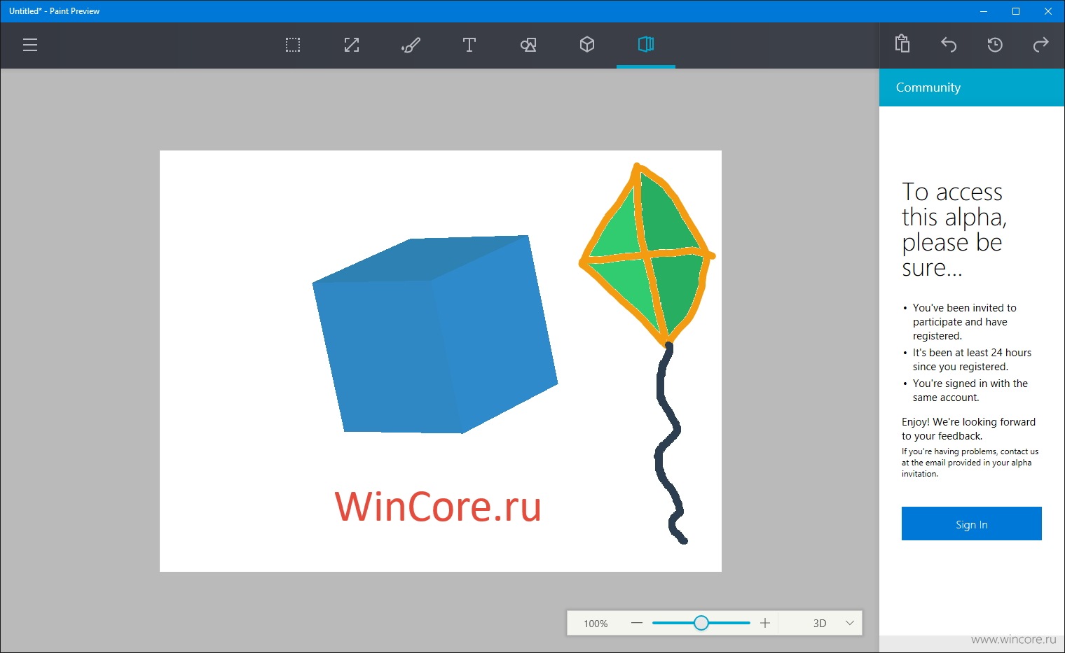Click the 'To access this alpha' heading
This screenshot has width=1065, height=653.
[954, 230]
